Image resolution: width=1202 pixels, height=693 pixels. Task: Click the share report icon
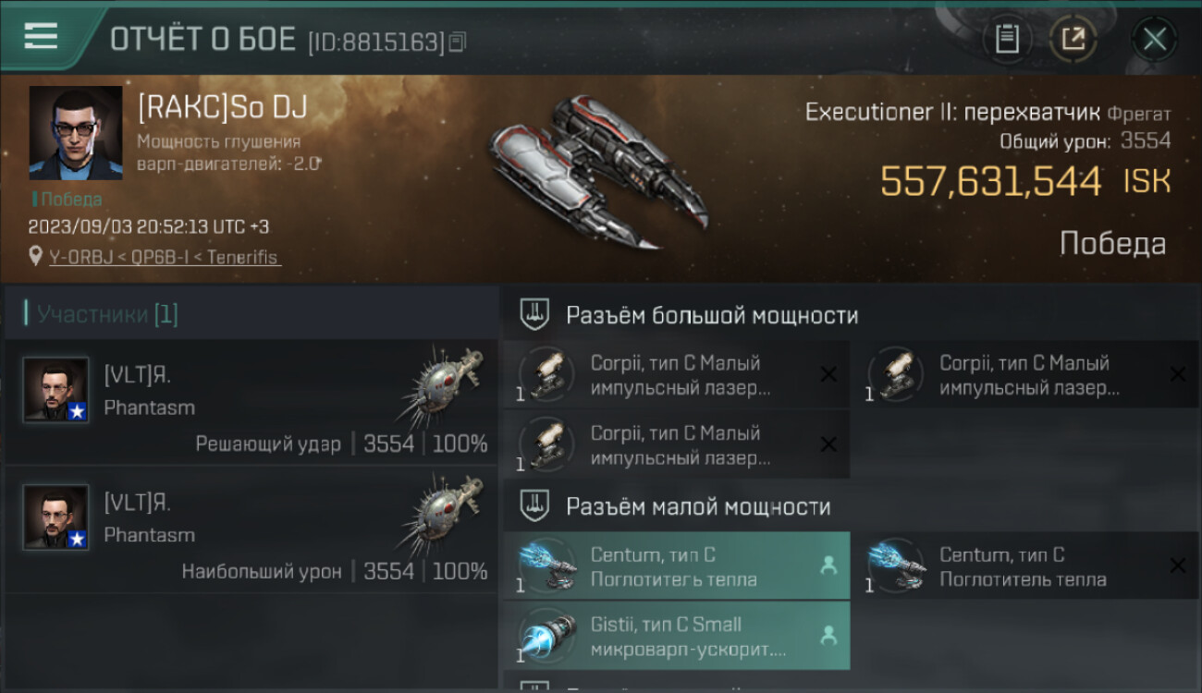click(x=1073, y=39)
